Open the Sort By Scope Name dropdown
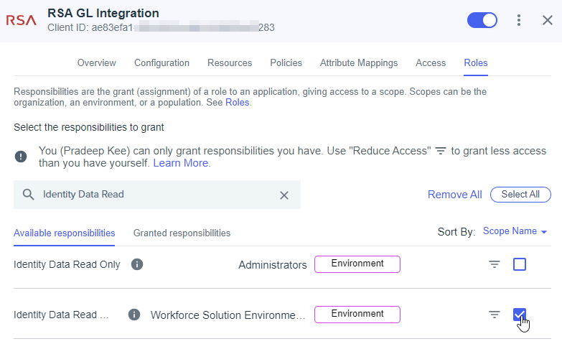The image size is (562, 344). pyautogui.click(x=515, y=231)
